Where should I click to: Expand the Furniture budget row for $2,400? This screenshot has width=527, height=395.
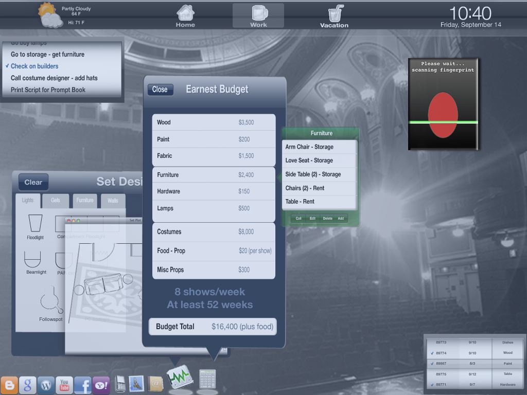(214, 175)
